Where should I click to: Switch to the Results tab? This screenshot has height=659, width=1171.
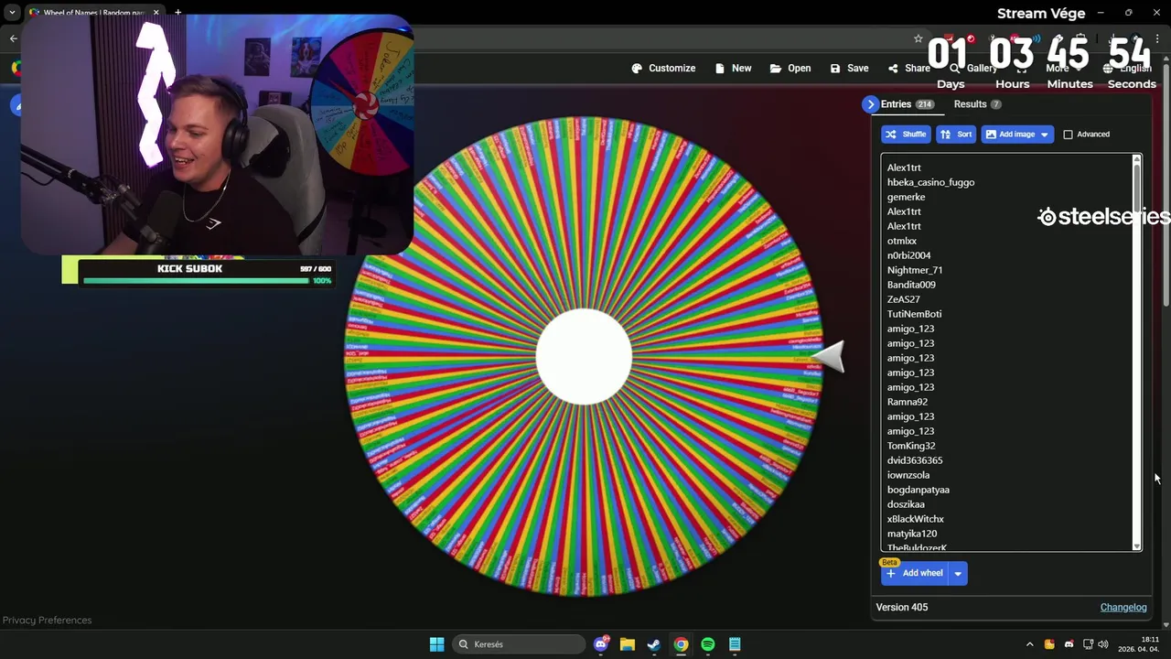[977, 104]
